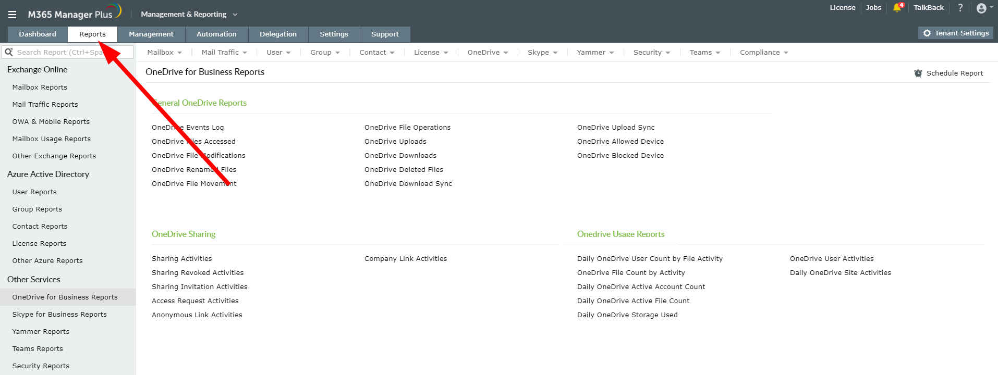This screenshot has width=998, height=375.
Task: Open the OneDrive Deleted Files report
Action: [x=404, y=170]
